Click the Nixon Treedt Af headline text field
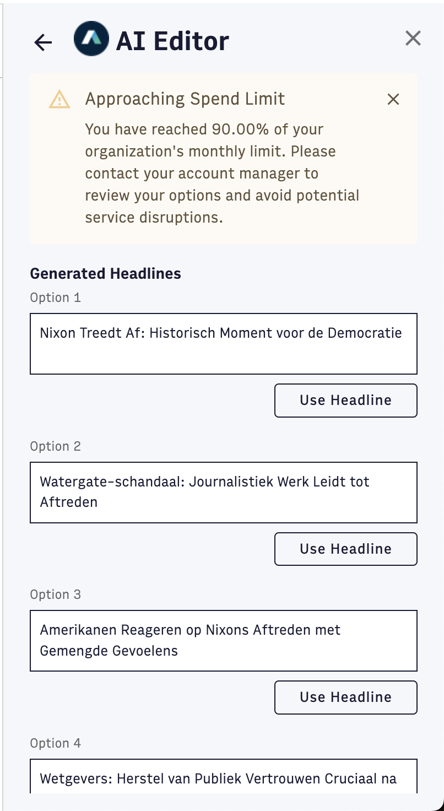This screenshot has width=444, height=811. pyautogui.click(x=223, y=344)
